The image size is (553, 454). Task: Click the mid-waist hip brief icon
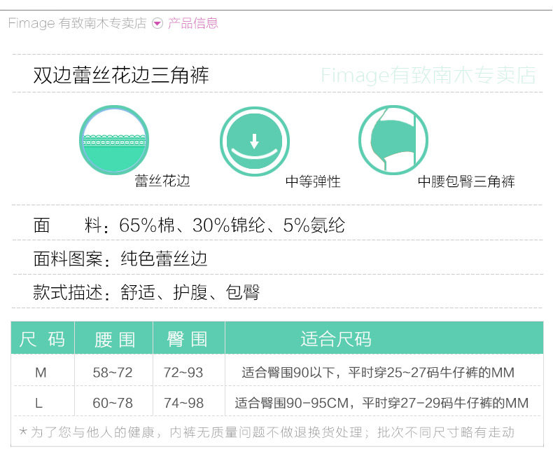(393, 140)
